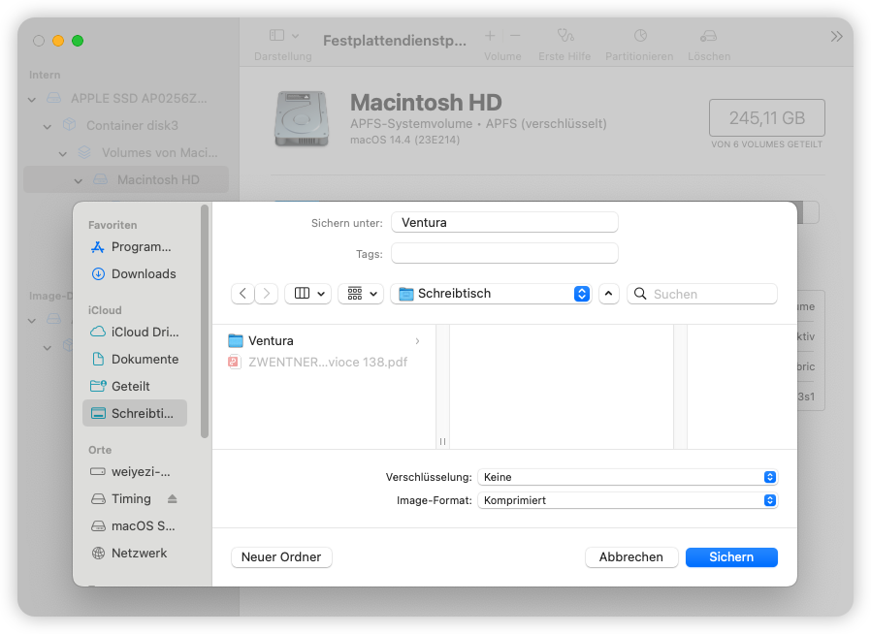Click into the Tags field

(504, 254)
